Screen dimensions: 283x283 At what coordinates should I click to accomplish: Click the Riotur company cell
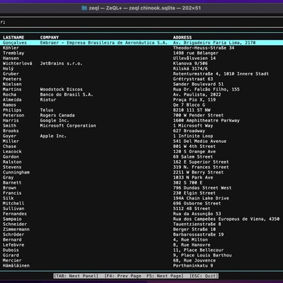coord(48,100)
